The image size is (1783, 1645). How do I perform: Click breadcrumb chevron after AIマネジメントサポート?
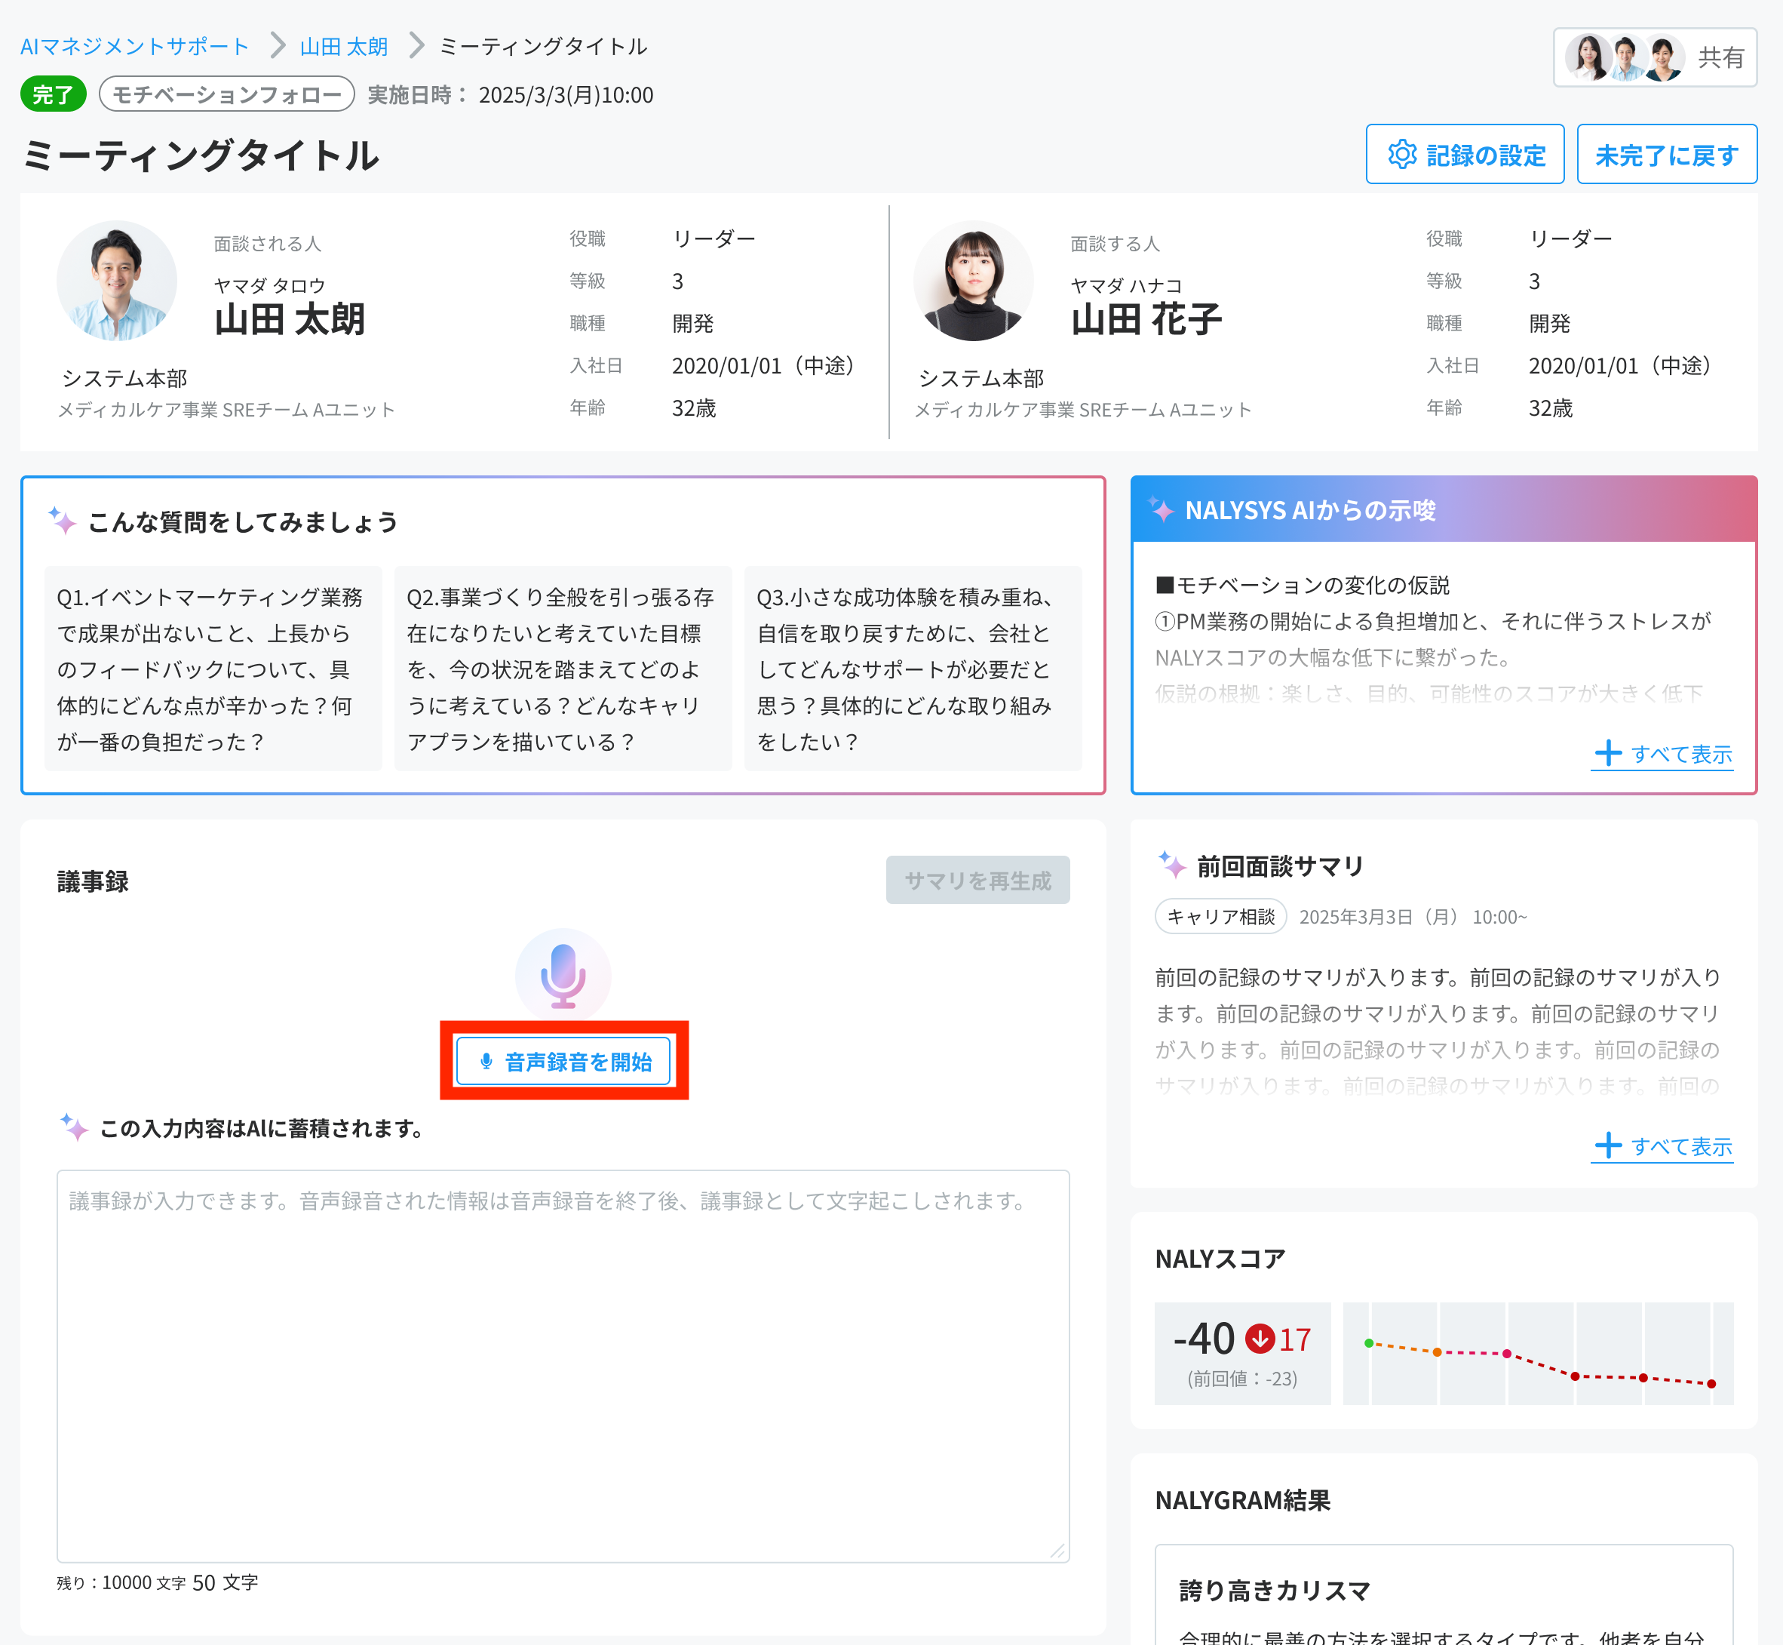(277, 45)
